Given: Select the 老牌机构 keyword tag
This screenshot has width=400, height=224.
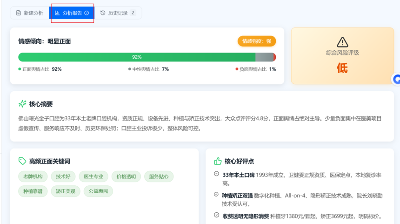Looking at the screenshot, I should click(x=33, y=176).
